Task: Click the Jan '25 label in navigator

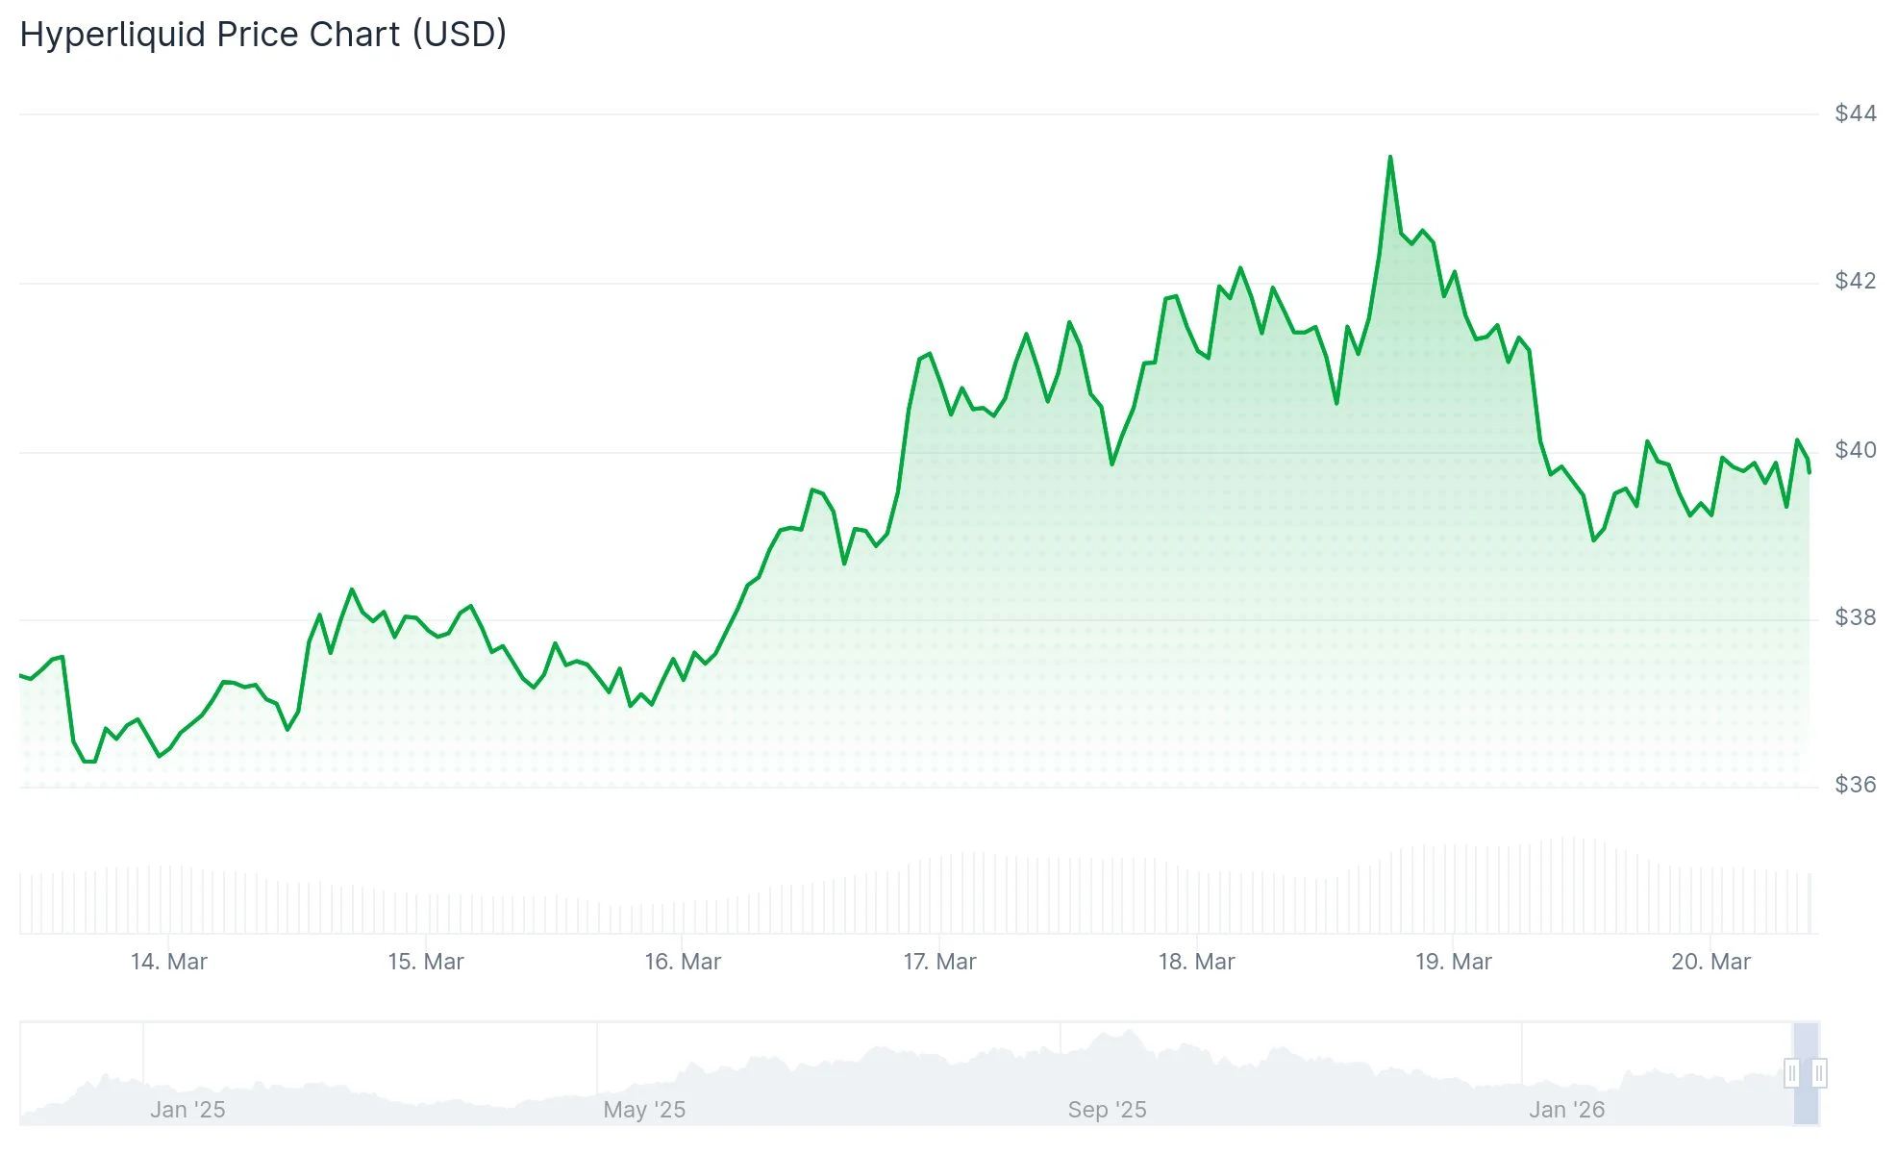Action: [x=187, y=1110]
